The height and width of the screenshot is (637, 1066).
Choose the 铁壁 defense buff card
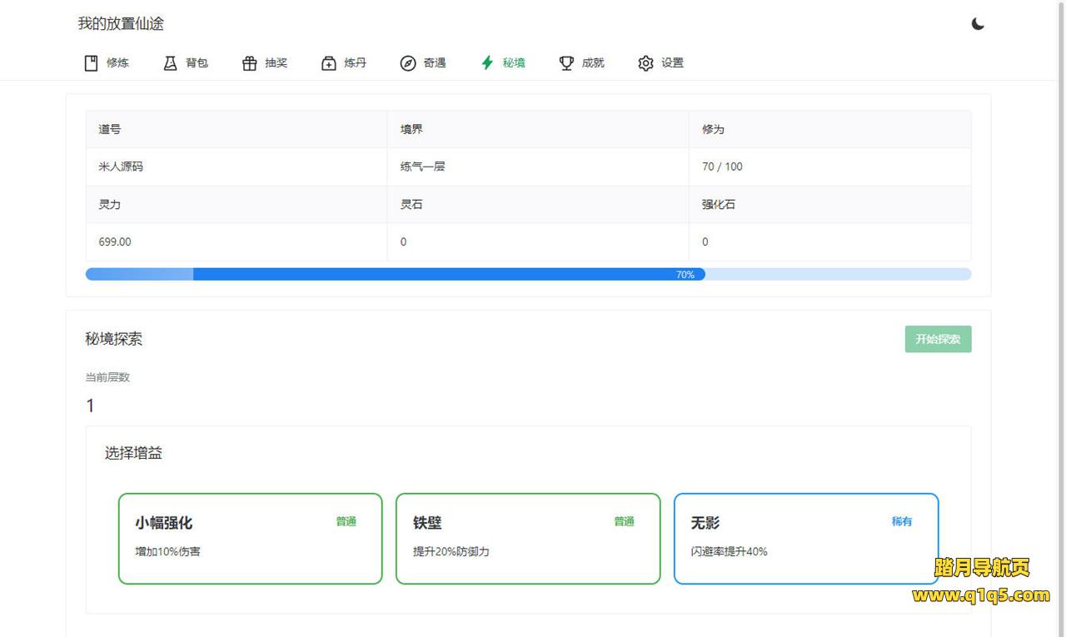pyautogui.click(x=528, y=539)
